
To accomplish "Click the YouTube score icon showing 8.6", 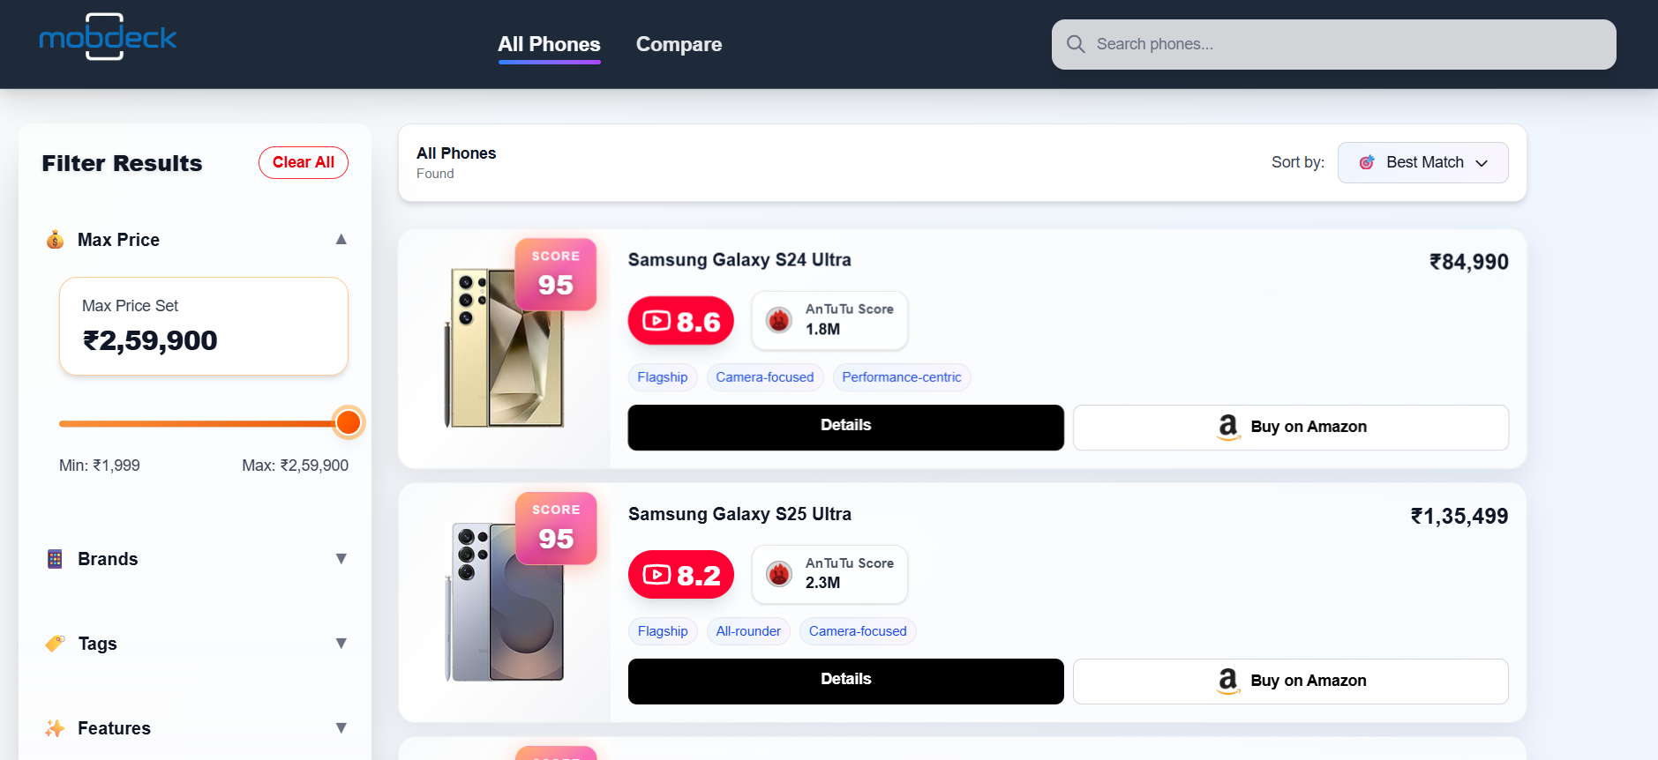I will pyautogui.click(x=656, y=320).
